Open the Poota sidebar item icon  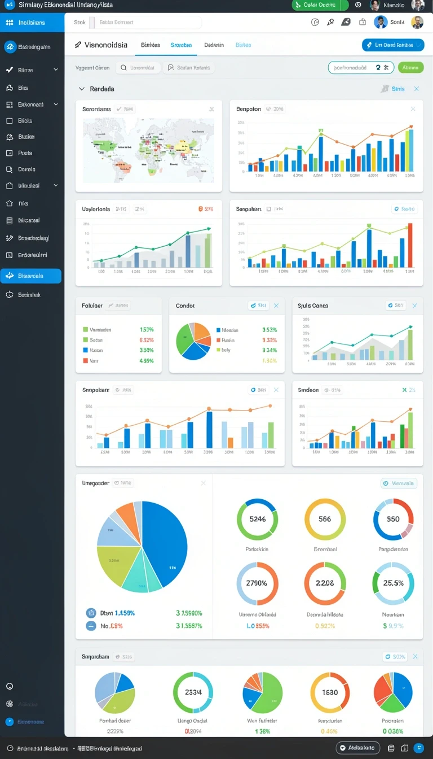(x=9, y=153)
